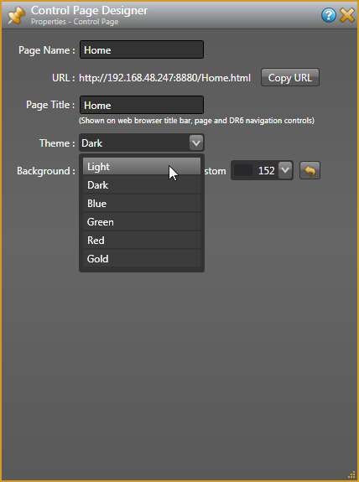The height and width of the screenshot is (482, 359).
Task: Click the resize grip at window corner
Action: 351,475
